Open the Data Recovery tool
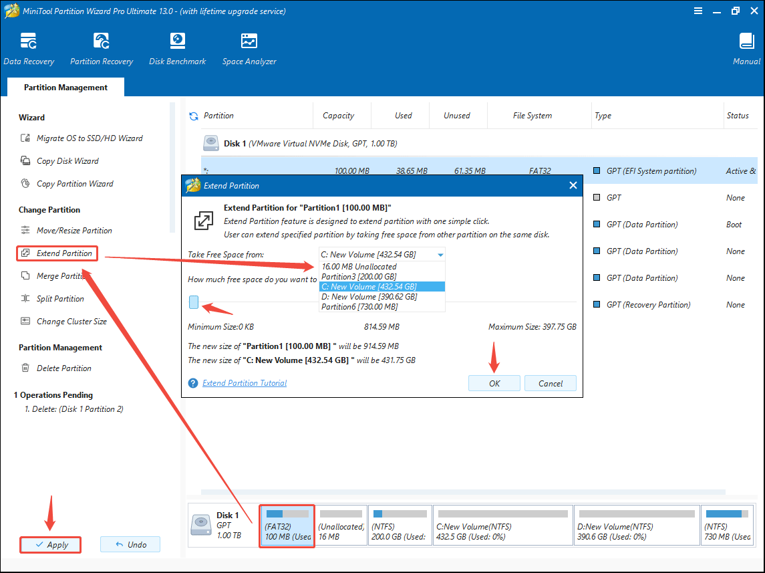The height and width of the screenshot is (573, 765). click(29, 47)
